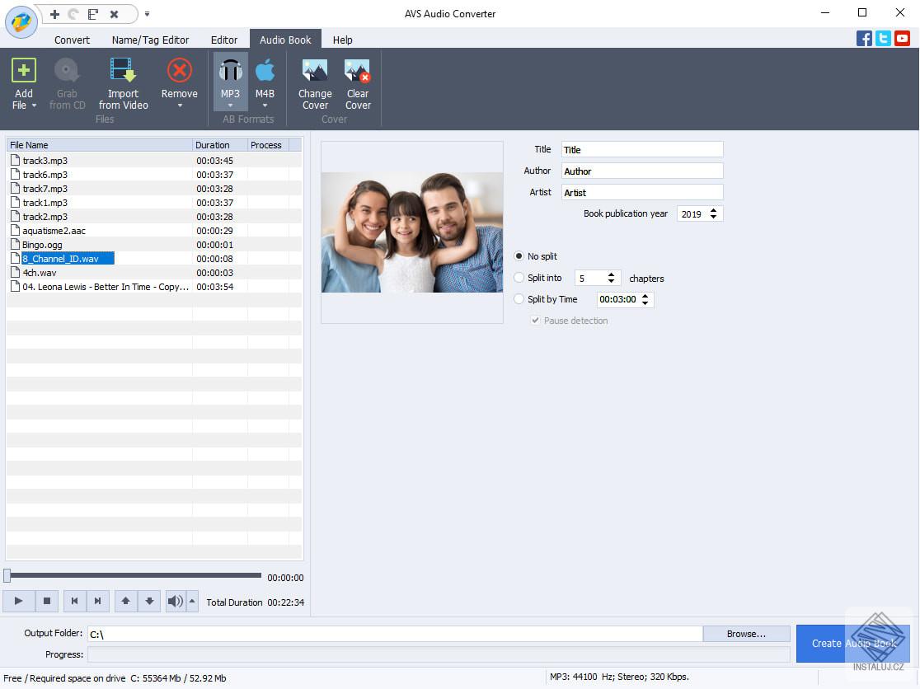Enable splitting into chapters
Image resolution: width=920 pixels, height=689 pixels.
[519, 278]
